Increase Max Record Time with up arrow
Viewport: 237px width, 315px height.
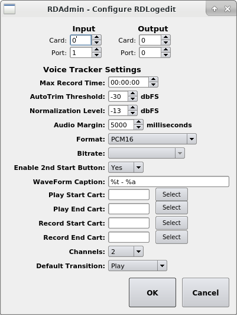(153, 79)
